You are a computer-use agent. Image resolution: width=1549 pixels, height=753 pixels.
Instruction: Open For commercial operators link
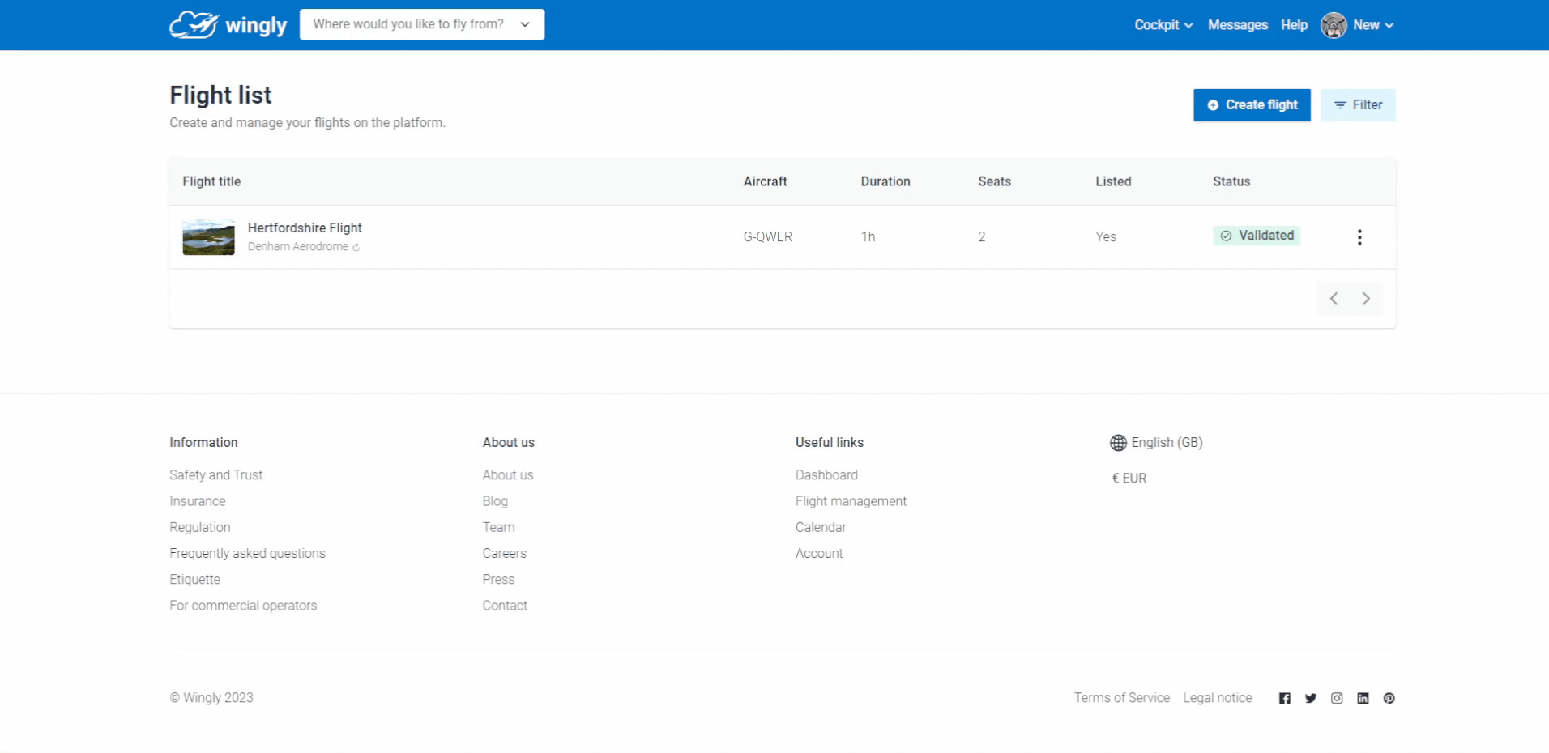click(243, 606)
